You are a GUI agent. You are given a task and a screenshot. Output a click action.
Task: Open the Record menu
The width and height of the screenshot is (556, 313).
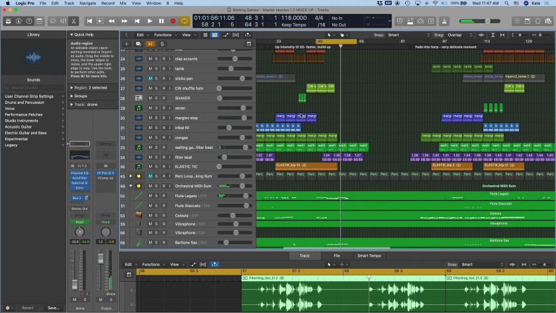[x=108, y=3]
